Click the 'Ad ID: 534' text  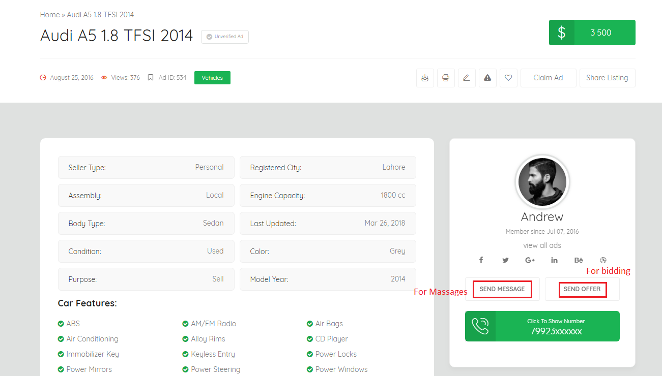coord(172,78)
